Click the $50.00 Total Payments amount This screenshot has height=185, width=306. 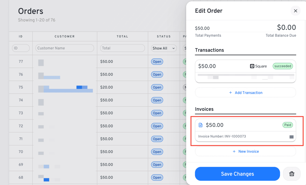coord(202,28)
